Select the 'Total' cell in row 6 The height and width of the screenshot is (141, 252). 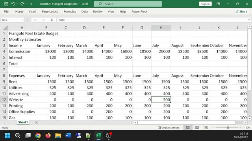[x=22, y=63]
